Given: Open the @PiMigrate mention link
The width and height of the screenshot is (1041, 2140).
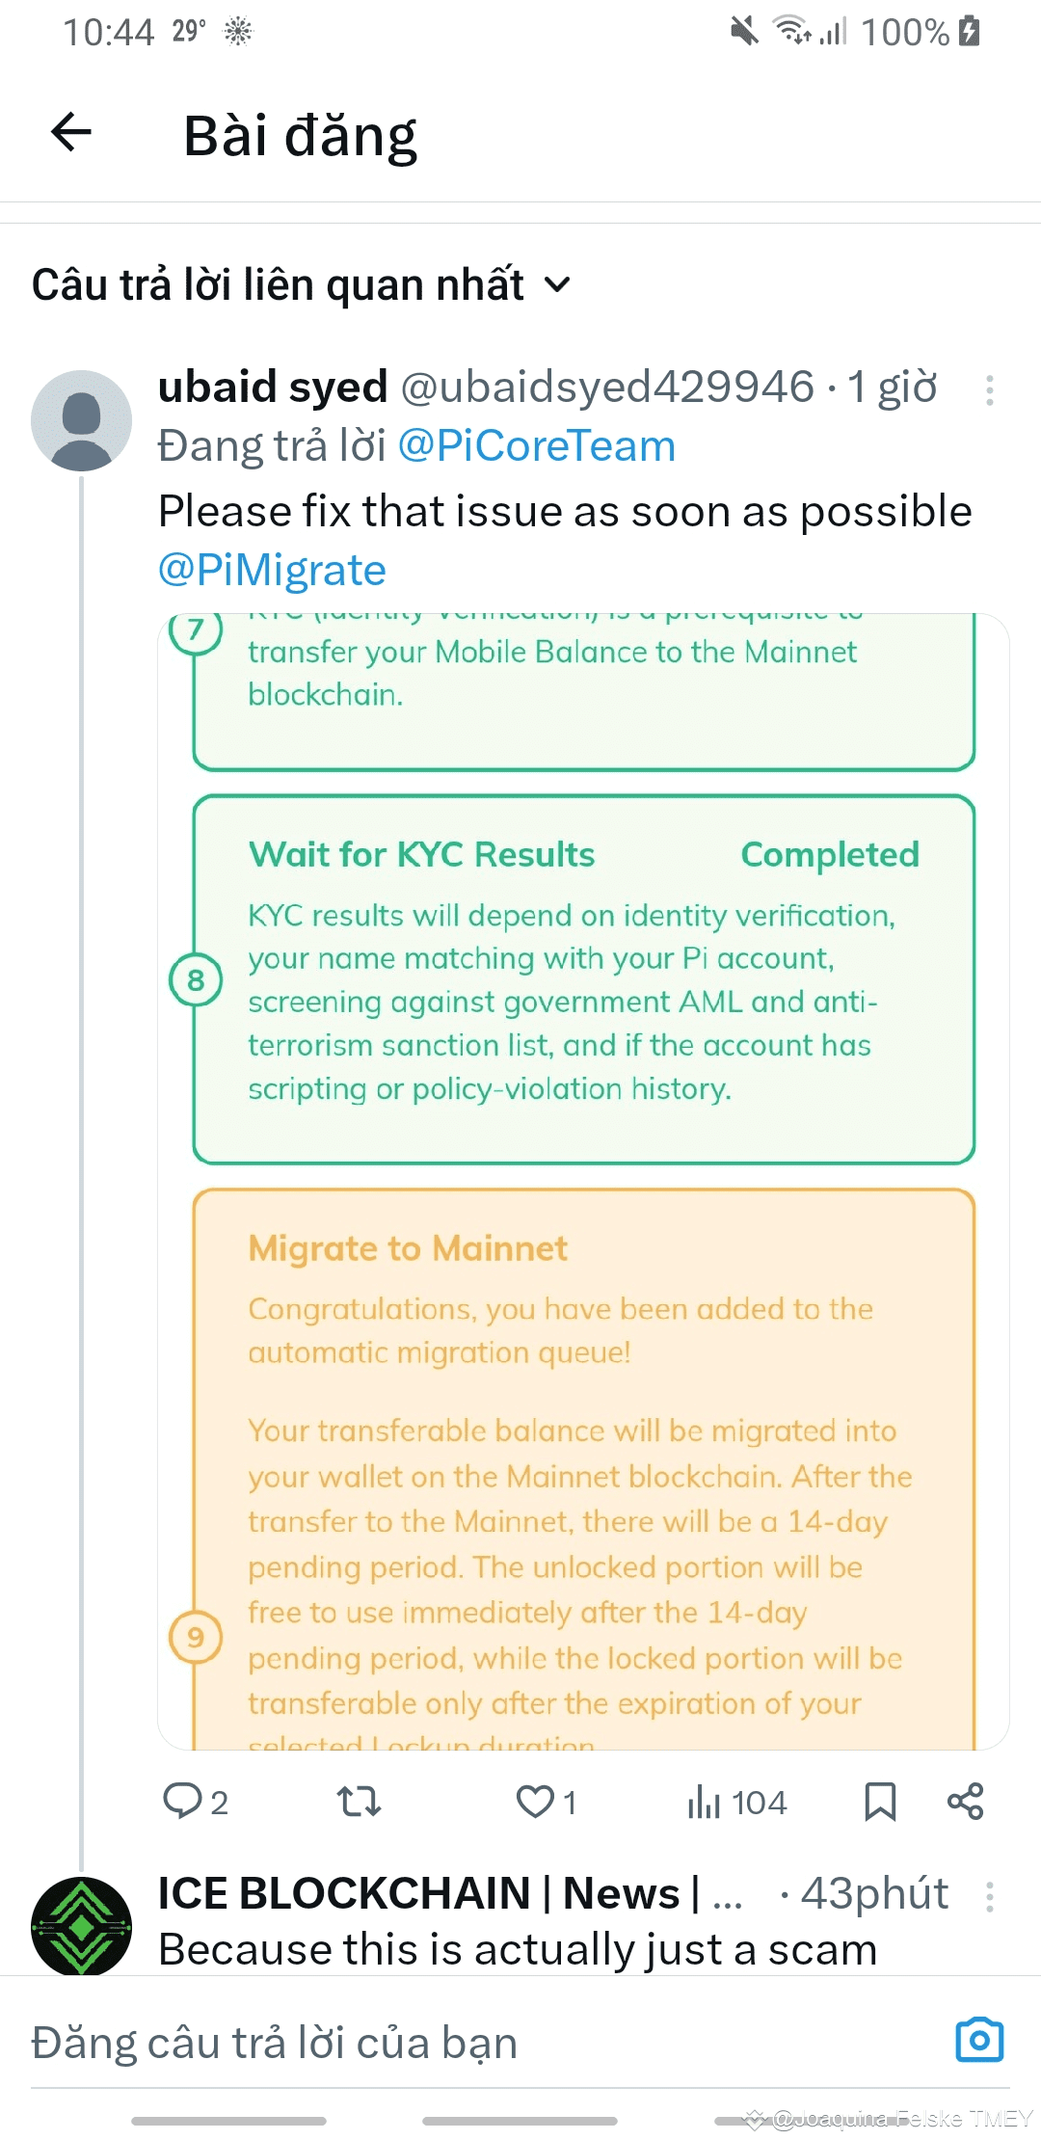Looking at the screenshot, I should click(x=272, y=570).
